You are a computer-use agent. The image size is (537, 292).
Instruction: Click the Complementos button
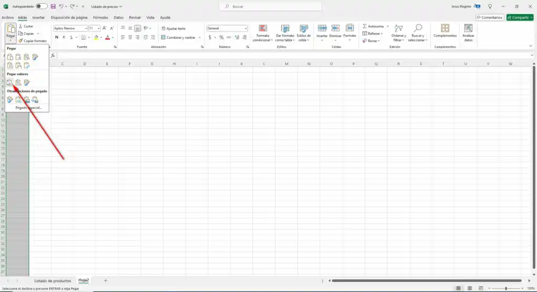(x=445, y=31)
